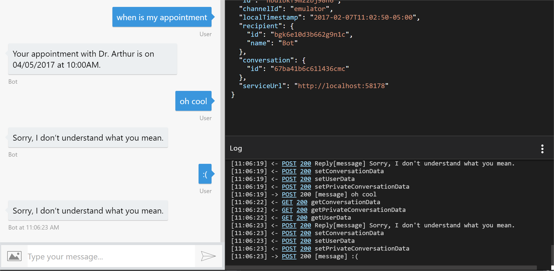Click the 'Bot at 11:06:23 AM' timestamp
The width and height of the screenshot is (554, 271).
coord(34,227)
